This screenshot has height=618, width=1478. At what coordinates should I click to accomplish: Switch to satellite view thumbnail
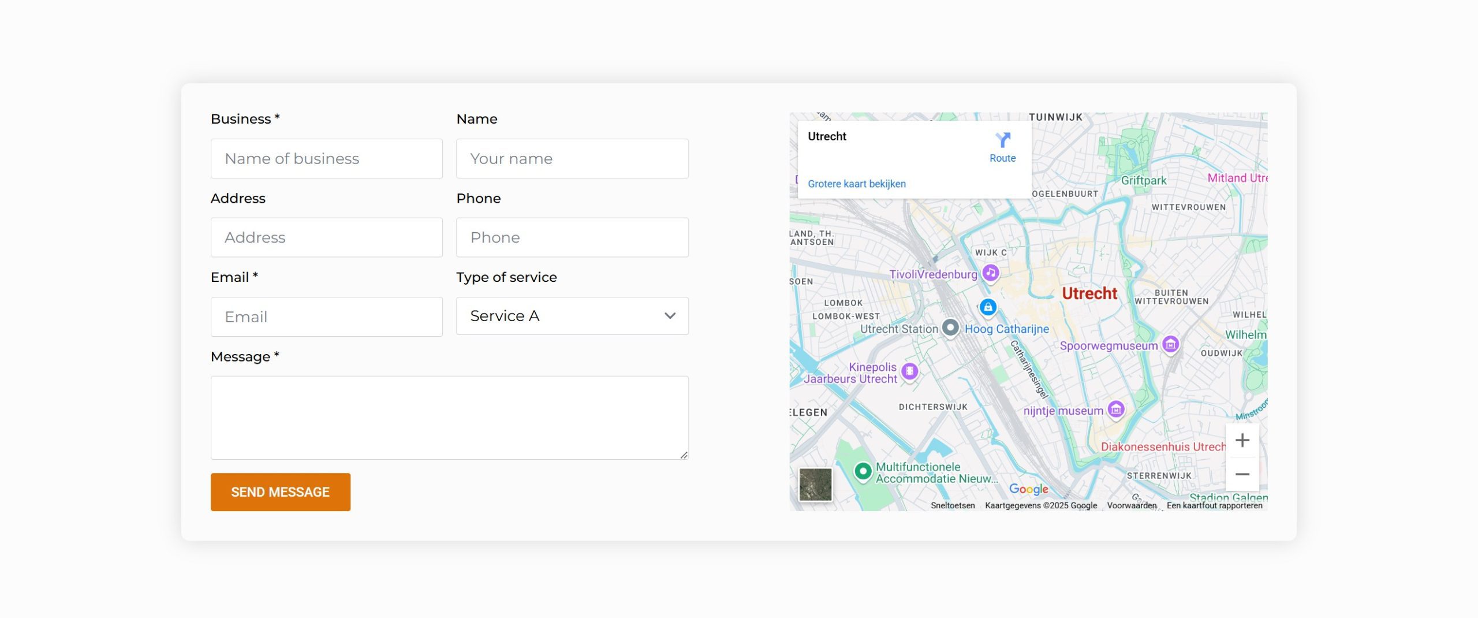click(815, 484)
